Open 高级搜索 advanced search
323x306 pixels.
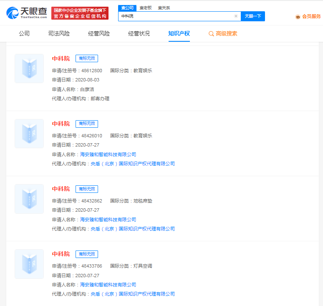pyautogui.click(x=226, y=33)
